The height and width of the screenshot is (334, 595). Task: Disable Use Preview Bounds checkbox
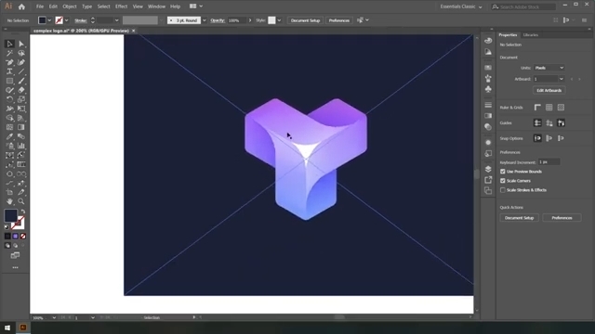pos(503,172)
